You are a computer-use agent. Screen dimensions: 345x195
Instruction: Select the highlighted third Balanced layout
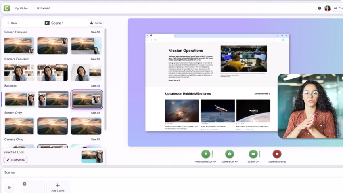point(87,99)
